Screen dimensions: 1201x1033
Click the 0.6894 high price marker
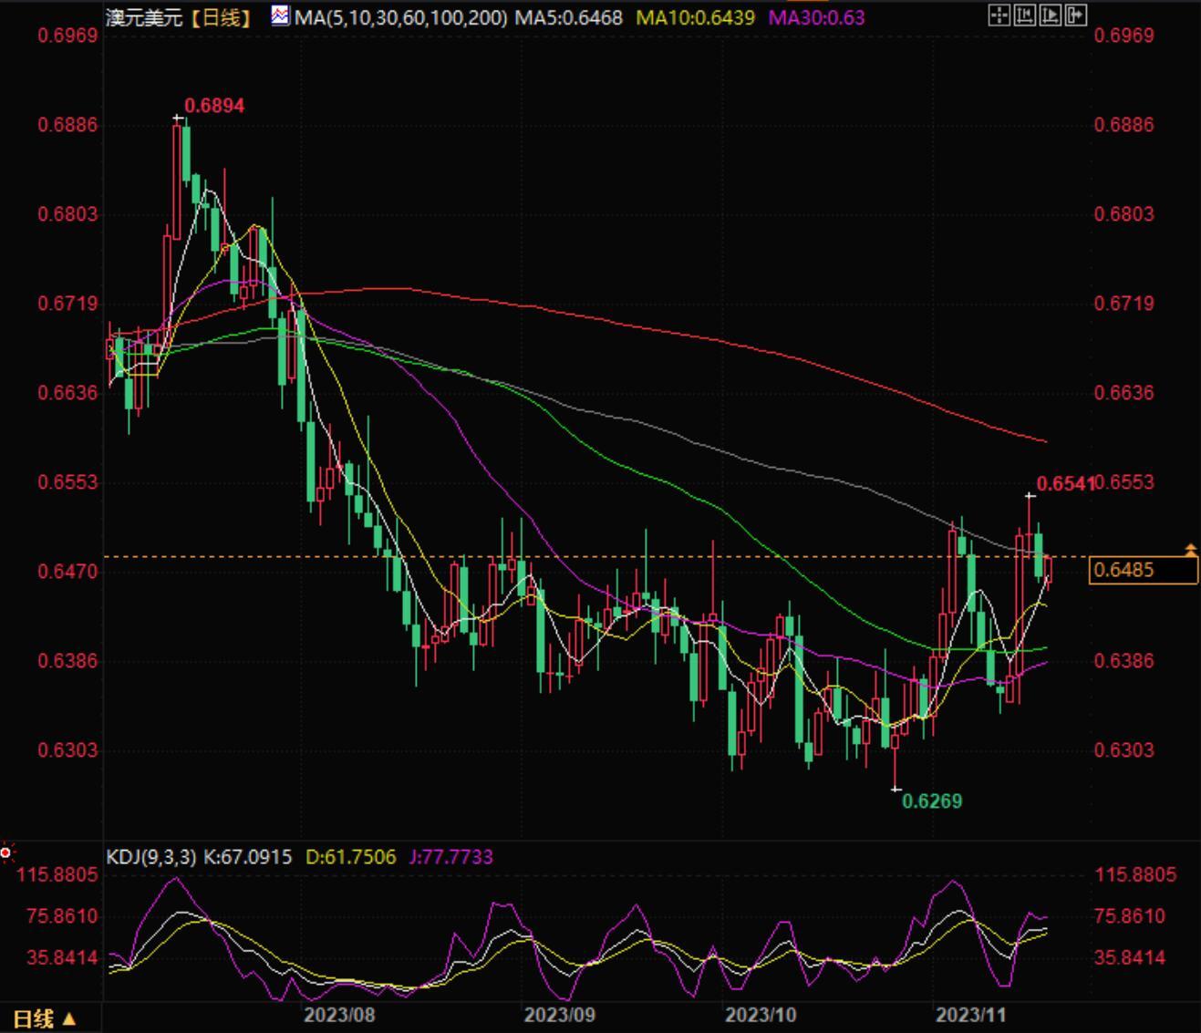point(214,106)
